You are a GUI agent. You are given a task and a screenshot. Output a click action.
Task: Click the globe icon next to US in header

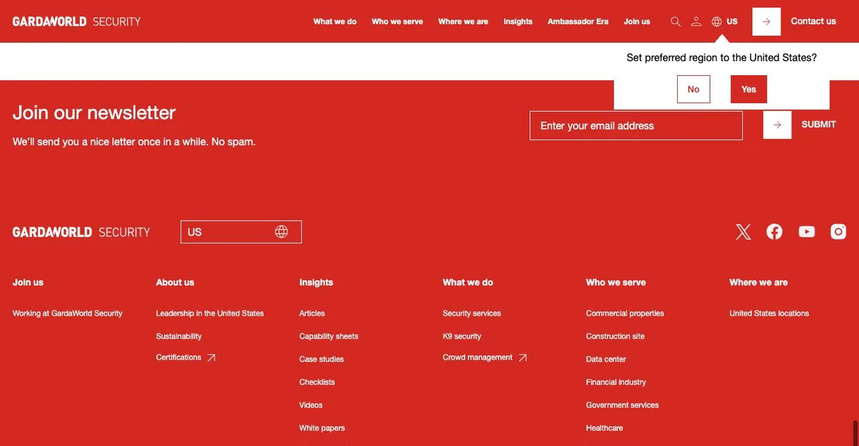tap(717, 21)
